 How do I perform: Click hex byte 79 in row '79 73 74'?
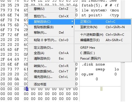(x=3, y=10)
